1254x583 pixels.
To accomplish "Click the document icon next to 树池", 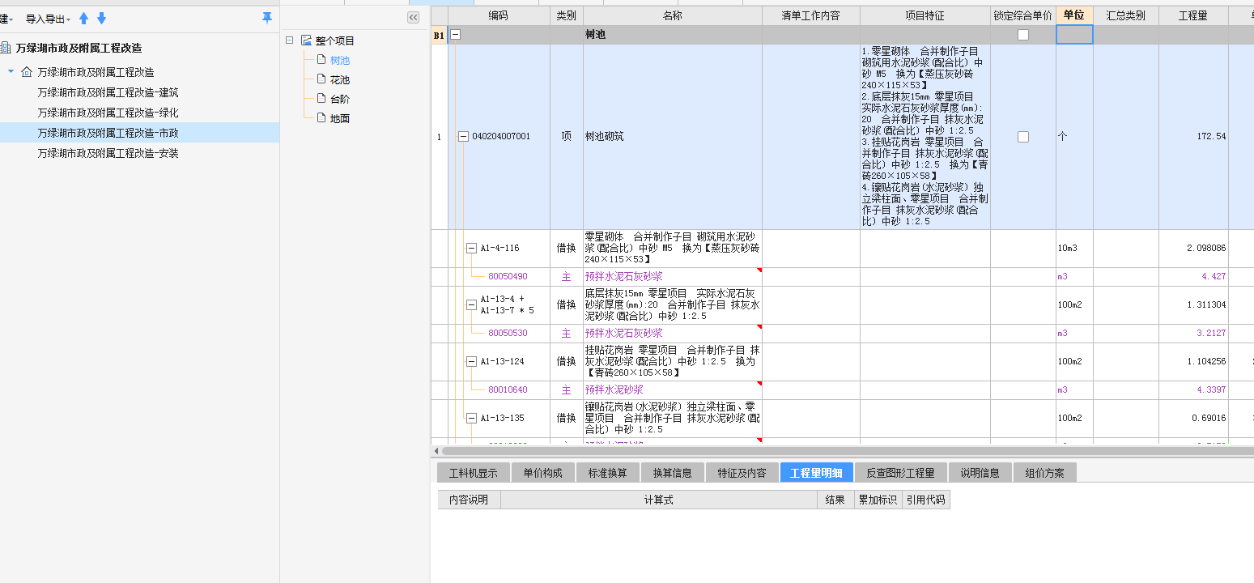I will (321, 60).
